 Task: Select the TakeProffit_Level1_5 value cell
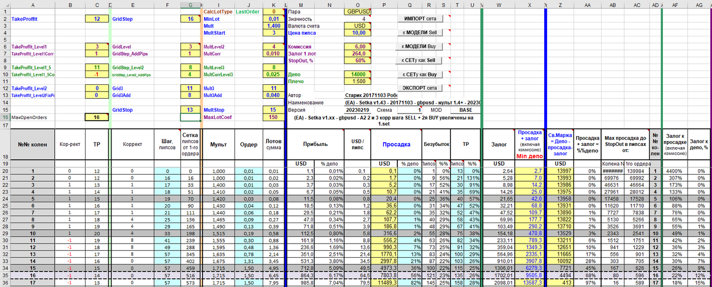(x=97, y=67)
